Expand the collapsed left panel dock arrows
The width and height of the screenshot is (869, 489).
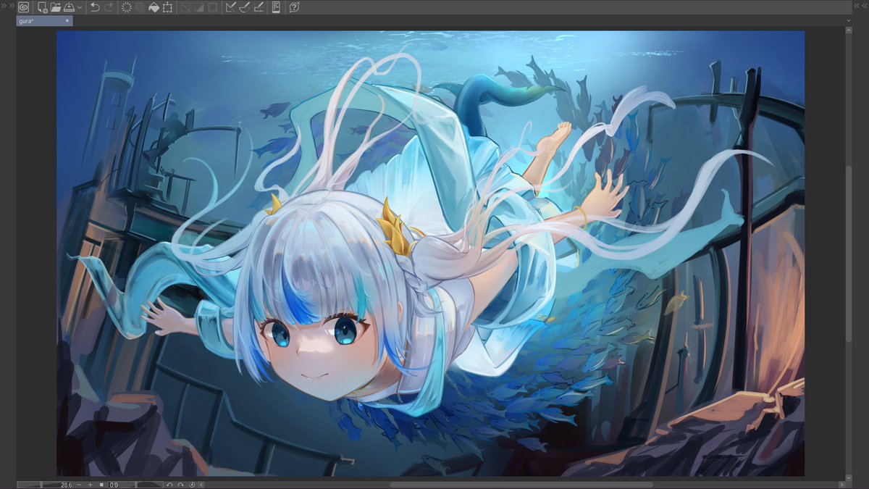pos(3,7)
